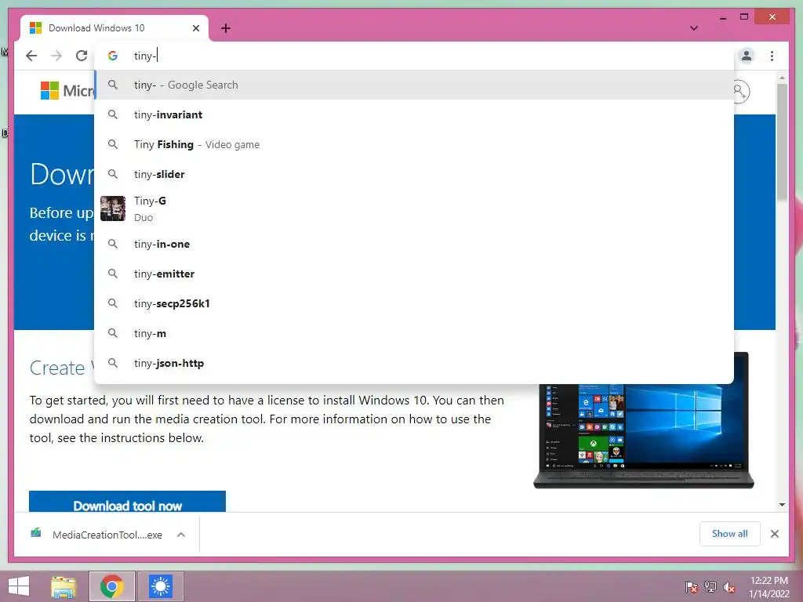The width and height of the screenshot is (803, 602).
Task: Click the muted volume tray icon
Action: (729, 587)
